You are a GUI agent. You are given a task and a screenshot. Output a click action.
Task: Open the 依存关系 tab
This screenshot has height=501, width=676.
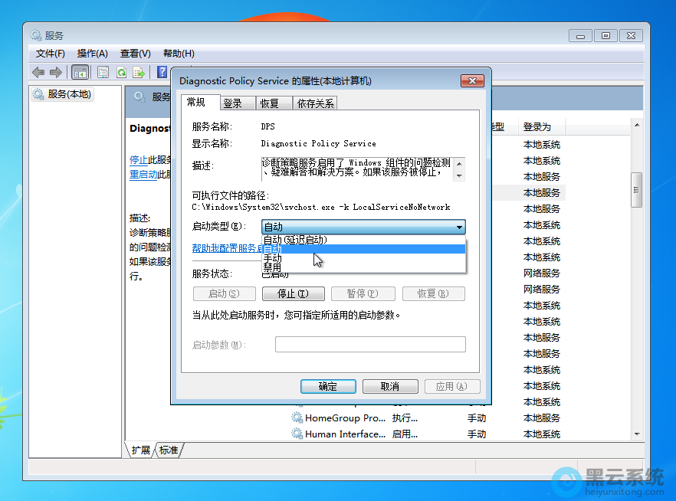click(x=315, y=103)
